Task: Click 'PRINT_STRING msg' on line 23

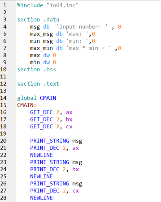Action: [56, 162]
